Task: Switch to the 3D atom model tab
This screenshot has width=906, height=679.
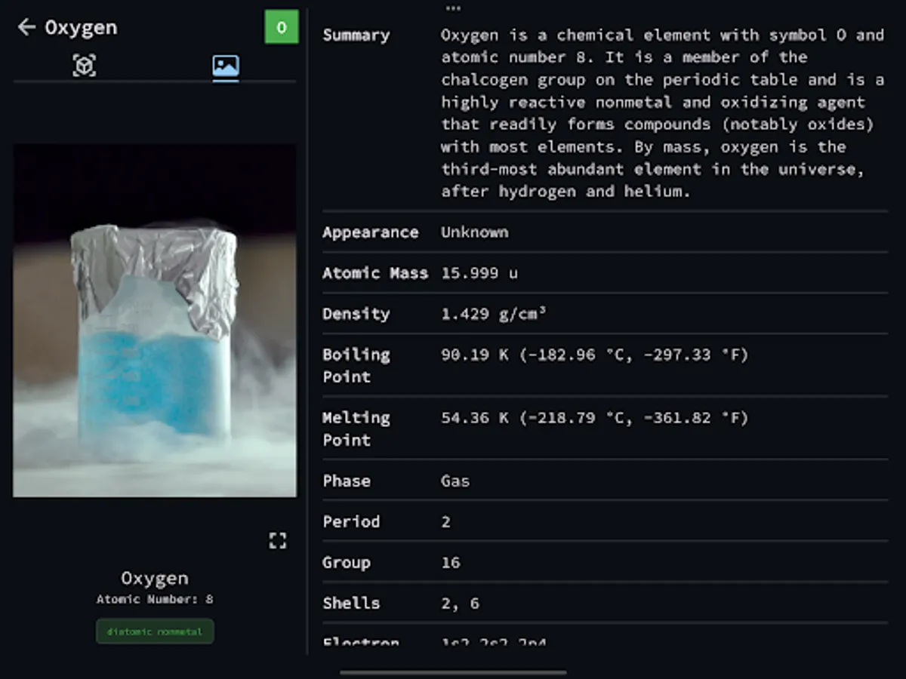Action: click(84, 66)
